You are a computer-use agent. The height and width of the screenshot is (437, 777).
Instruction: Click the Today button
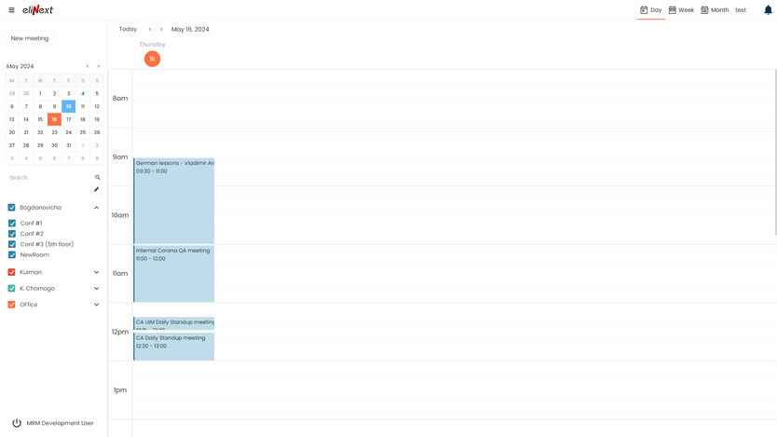click(128, 29)
